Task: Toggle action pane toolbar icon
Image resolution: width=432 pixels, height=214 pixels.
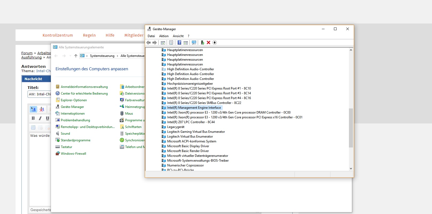Action: click(186, 42)
